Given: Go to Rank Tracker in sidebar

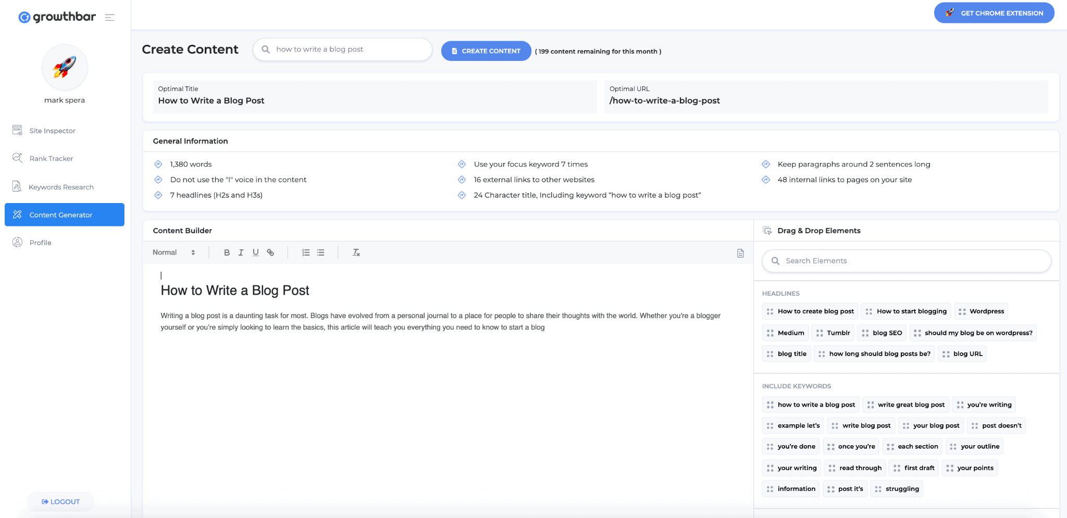Looking at the screenshot, I should (x=51, y=159).
